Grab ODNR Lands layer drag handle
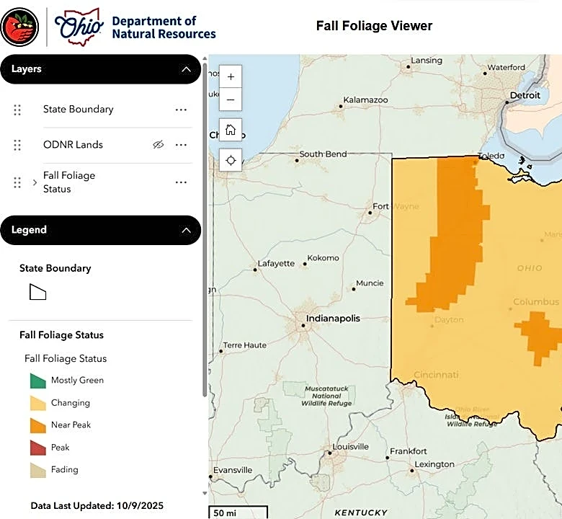The height and width of the screenshot is (519, 562). point(17,145)
